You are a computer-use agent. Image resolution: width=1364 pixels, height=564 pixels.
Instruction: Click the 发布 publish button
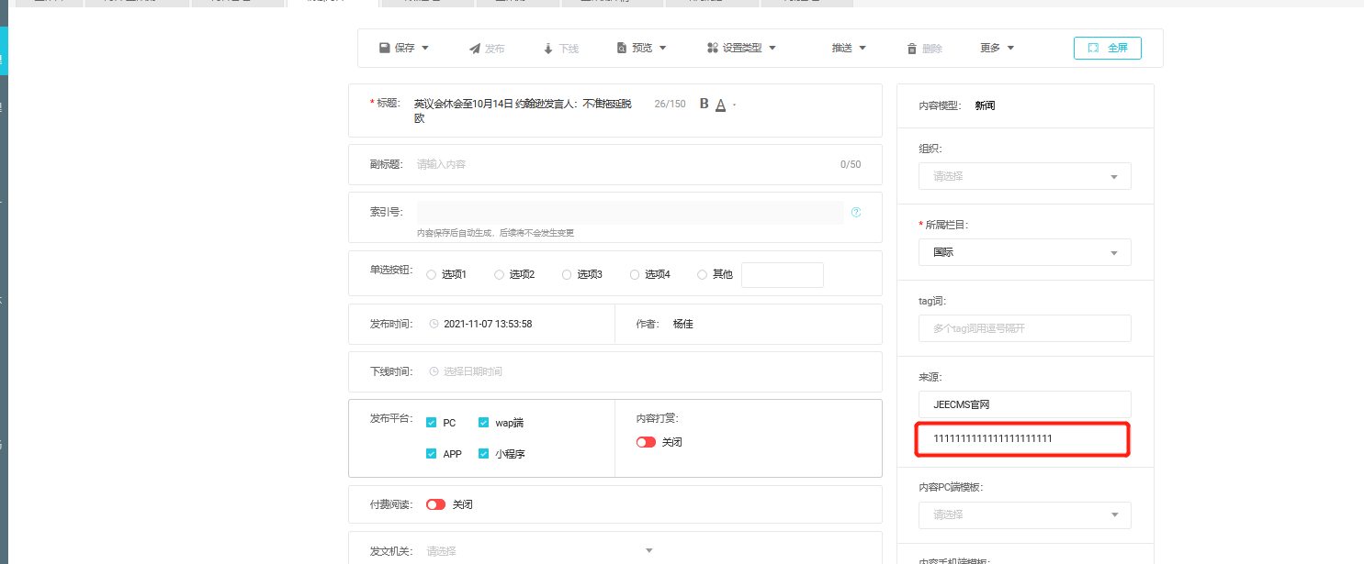click(x=487, y=49)
